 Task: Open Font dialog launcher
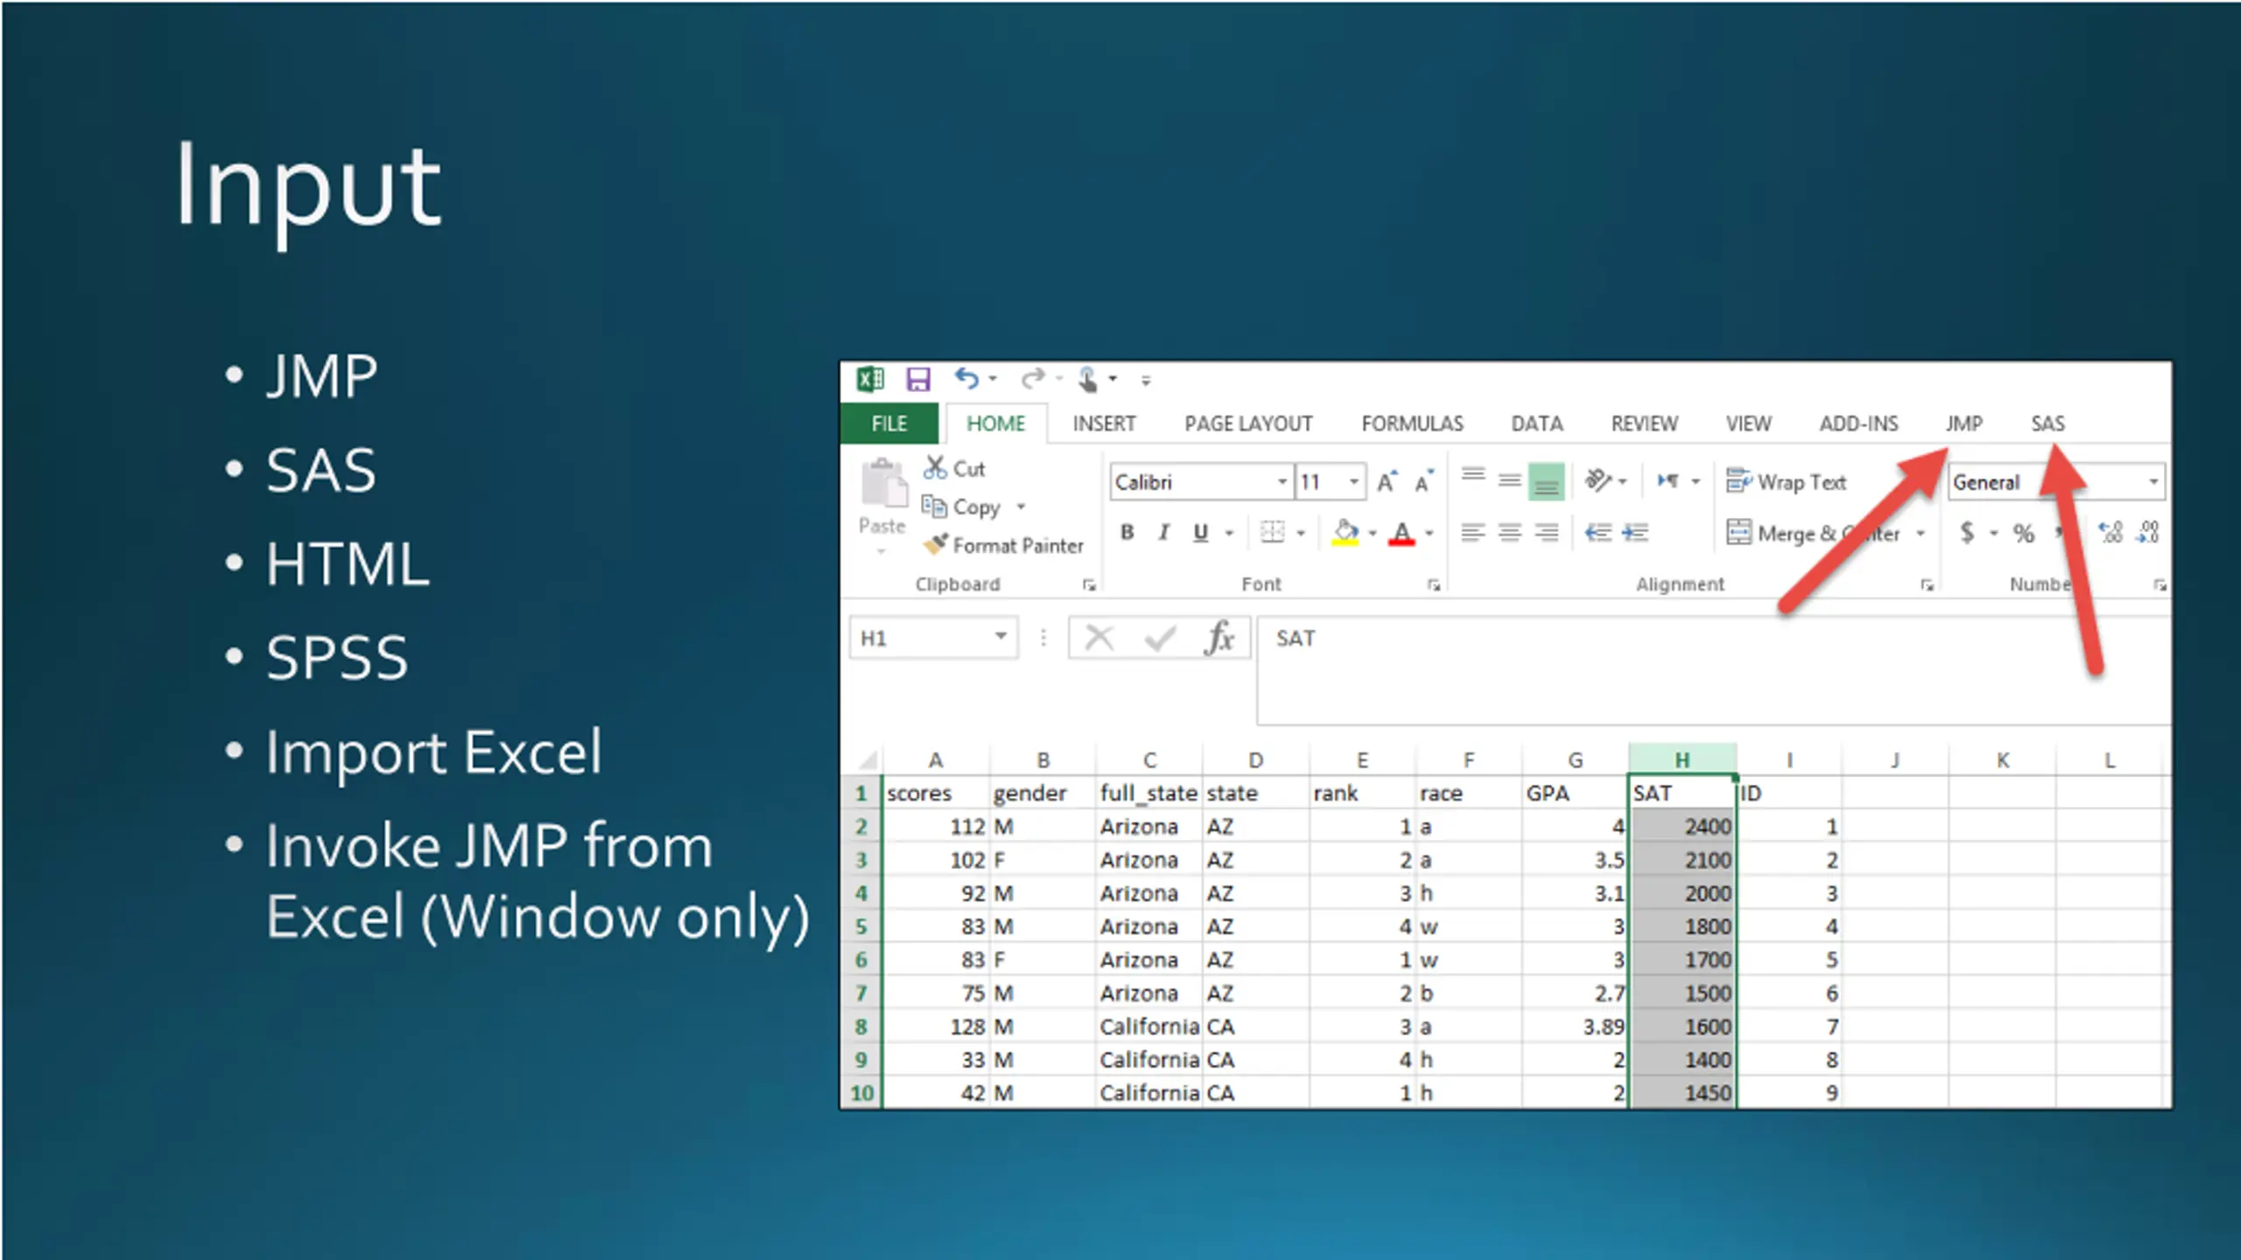click(1434, 585)
